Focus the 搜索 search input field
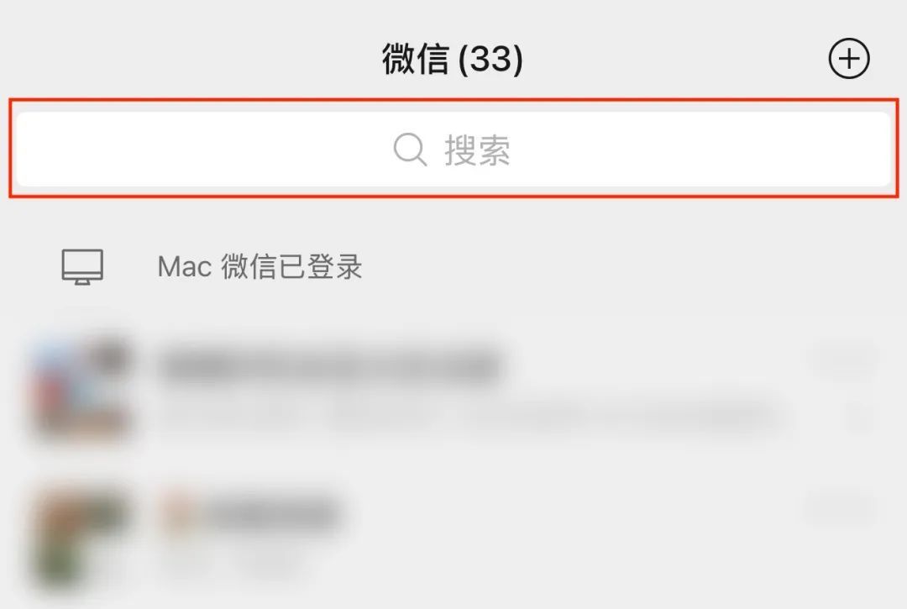Viewport: 907px width, 609px height. pyautogui.click(x=453, y=150)
